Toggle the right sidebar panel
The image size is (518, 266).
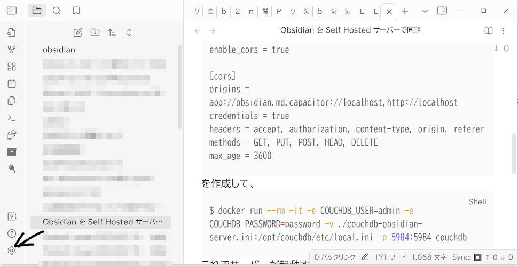tap(442, 11)
